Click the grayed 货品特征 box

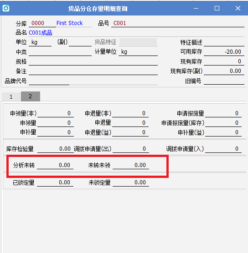(138, 42)
